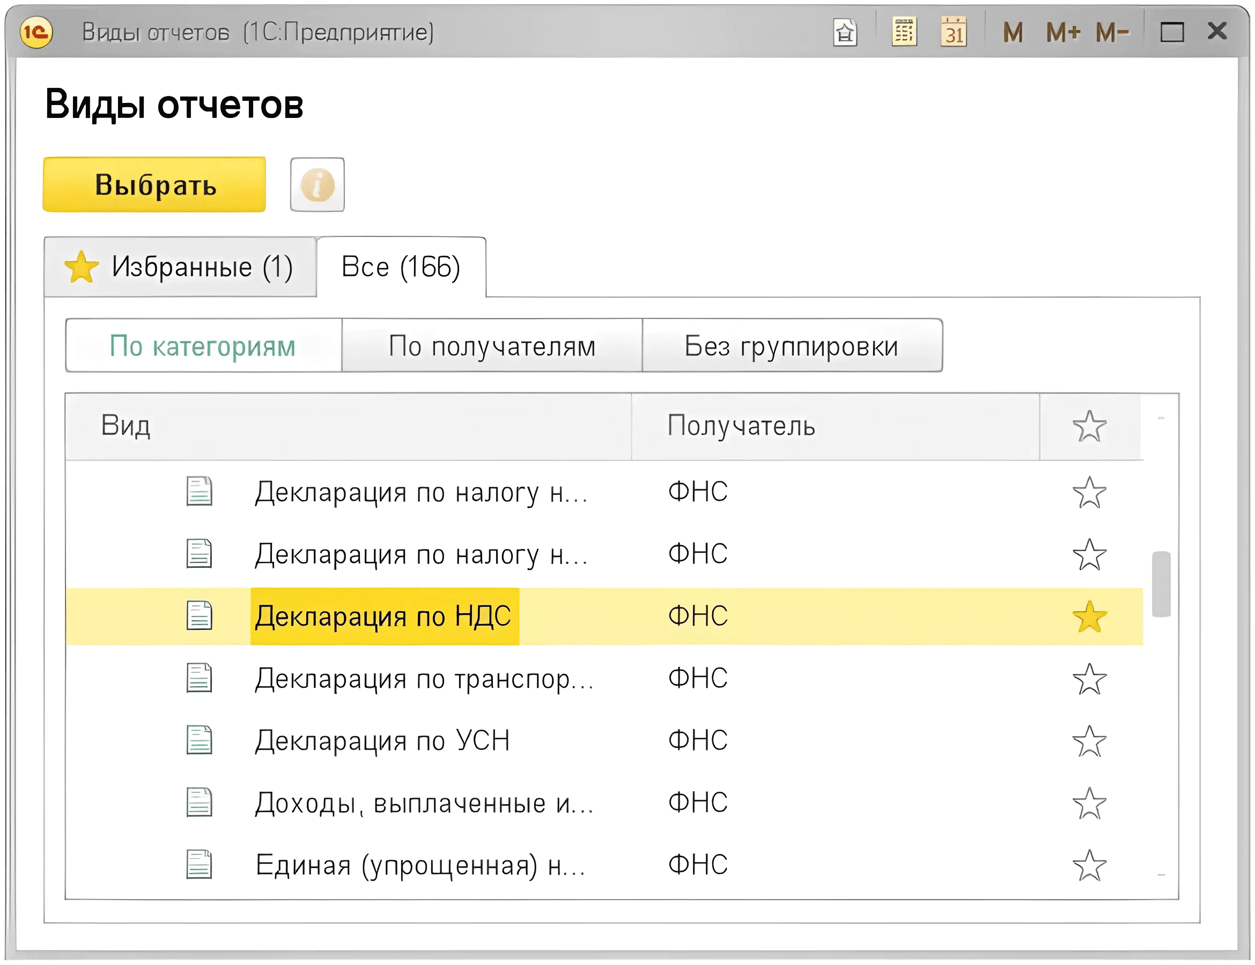Sort by the Получатель column header
The width and height of the screenshot is (1255, 965).
[x=836, y=426]
